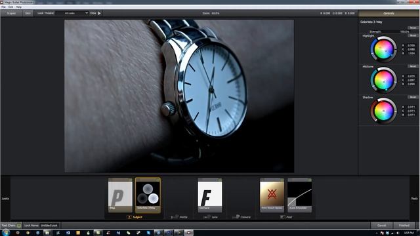Image resolution: width=420 pixels, height=236 pixels.
Task: Open the Looks drawer on the left
Action: click(5, 199)
